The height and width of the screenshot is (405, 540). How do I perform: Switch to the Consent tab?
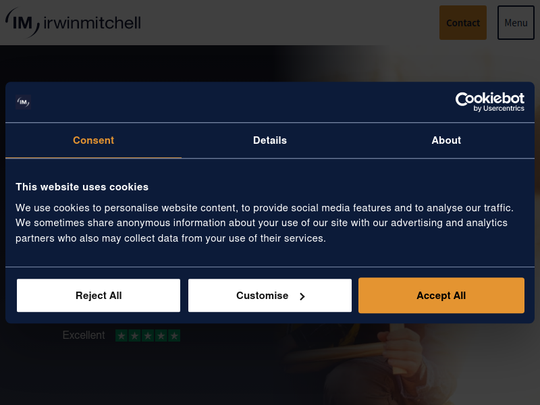93,140
